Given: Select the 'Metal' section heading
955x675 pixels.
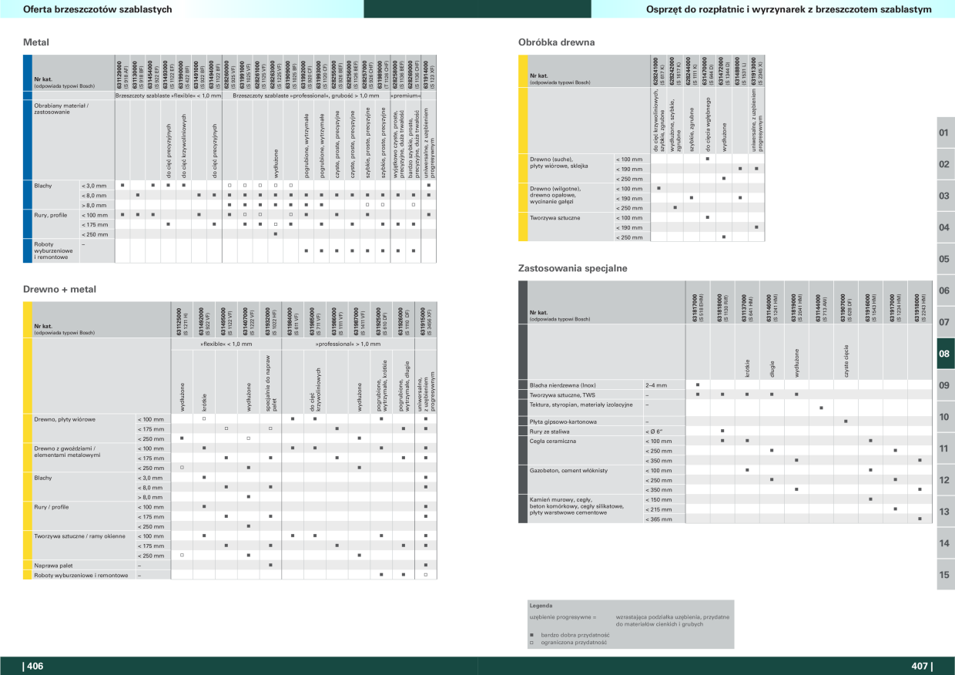Looking at the screenshot, I should click(x=36, y=42).
